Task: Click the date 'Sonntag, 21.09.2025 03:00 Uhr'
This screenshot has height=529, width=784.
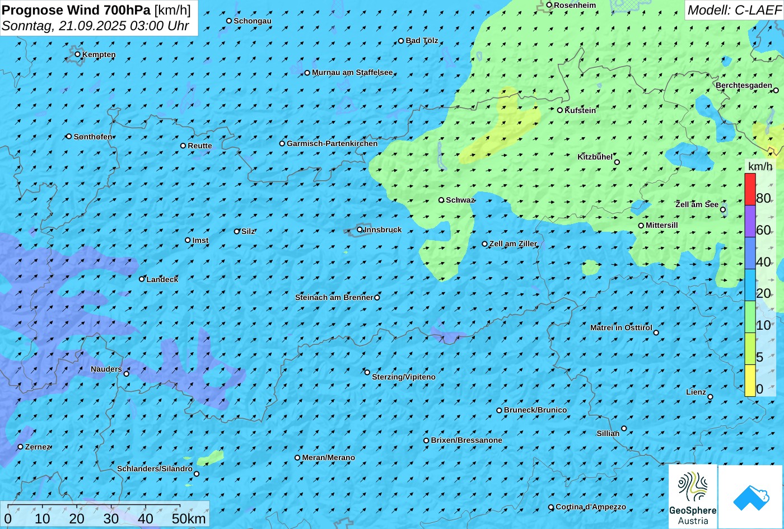Action: (x=95, y=26)
